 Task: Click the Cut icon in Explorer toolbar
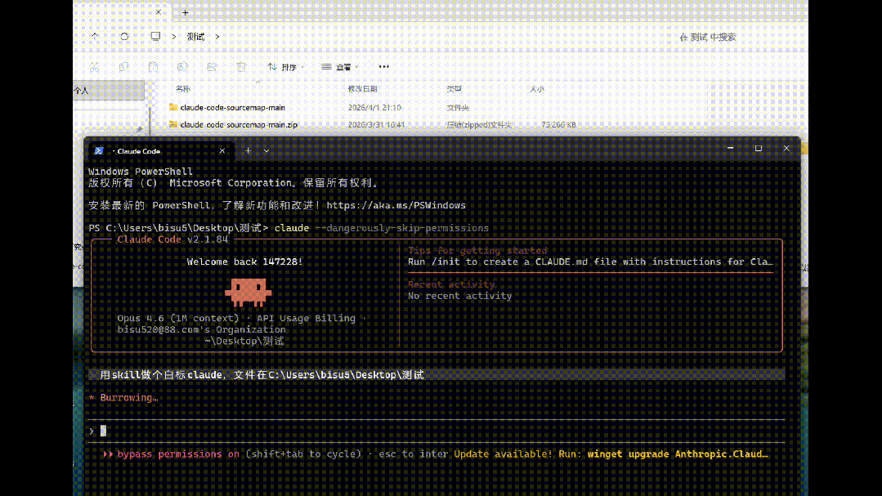coord(96,66)
